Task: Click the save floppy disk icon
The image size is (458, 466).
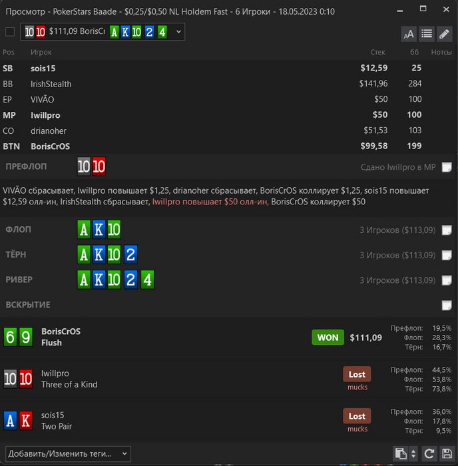Action: pyautogui.click(x=447, y=453)
